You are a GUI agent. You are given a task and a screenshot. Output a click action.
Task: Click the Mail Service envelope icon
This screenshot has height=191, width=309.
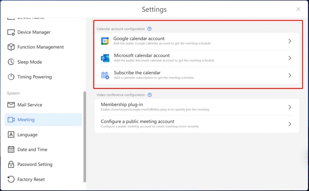point(11,105)
